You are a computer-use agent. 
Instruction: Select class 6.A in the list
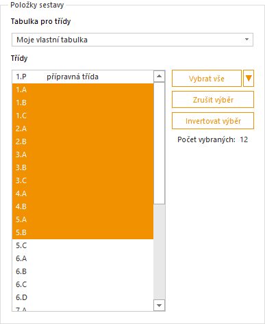(83, 258)
